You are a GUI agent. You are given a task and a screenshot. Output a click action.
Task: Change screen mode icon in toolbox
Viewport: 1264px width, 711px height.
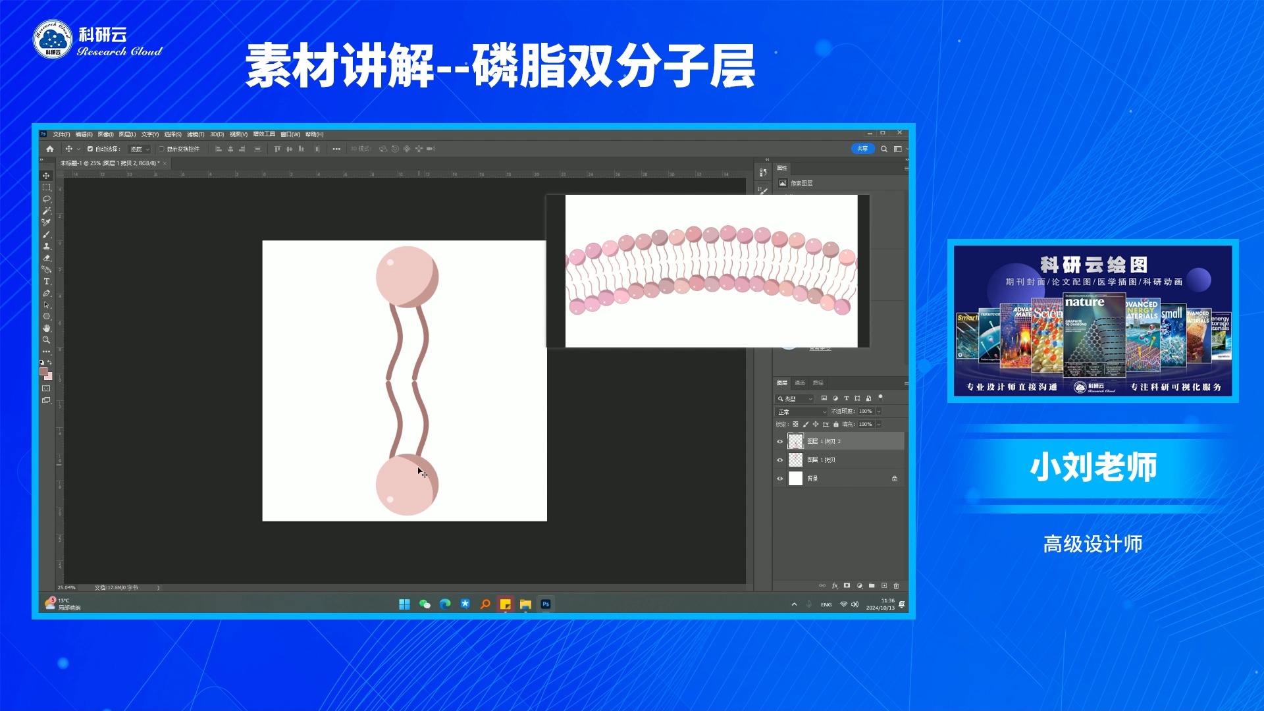click(46, 400)
